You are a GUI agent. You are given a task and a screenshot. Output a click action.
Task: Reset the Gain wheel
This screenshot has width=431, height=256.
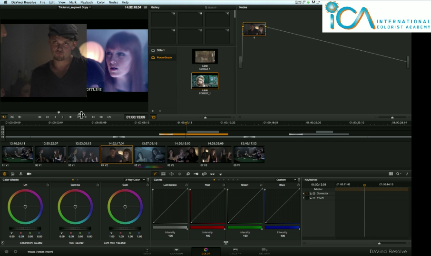coord(147,185)
